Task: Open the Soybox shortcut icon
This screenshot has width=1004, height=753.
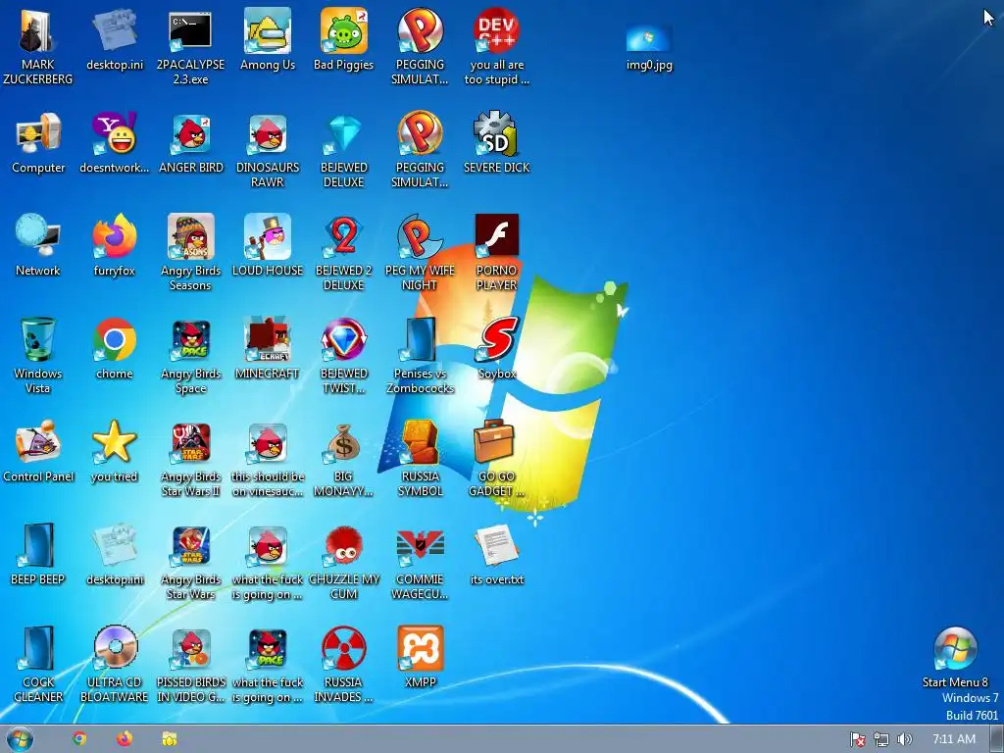Action: (497, 349)
